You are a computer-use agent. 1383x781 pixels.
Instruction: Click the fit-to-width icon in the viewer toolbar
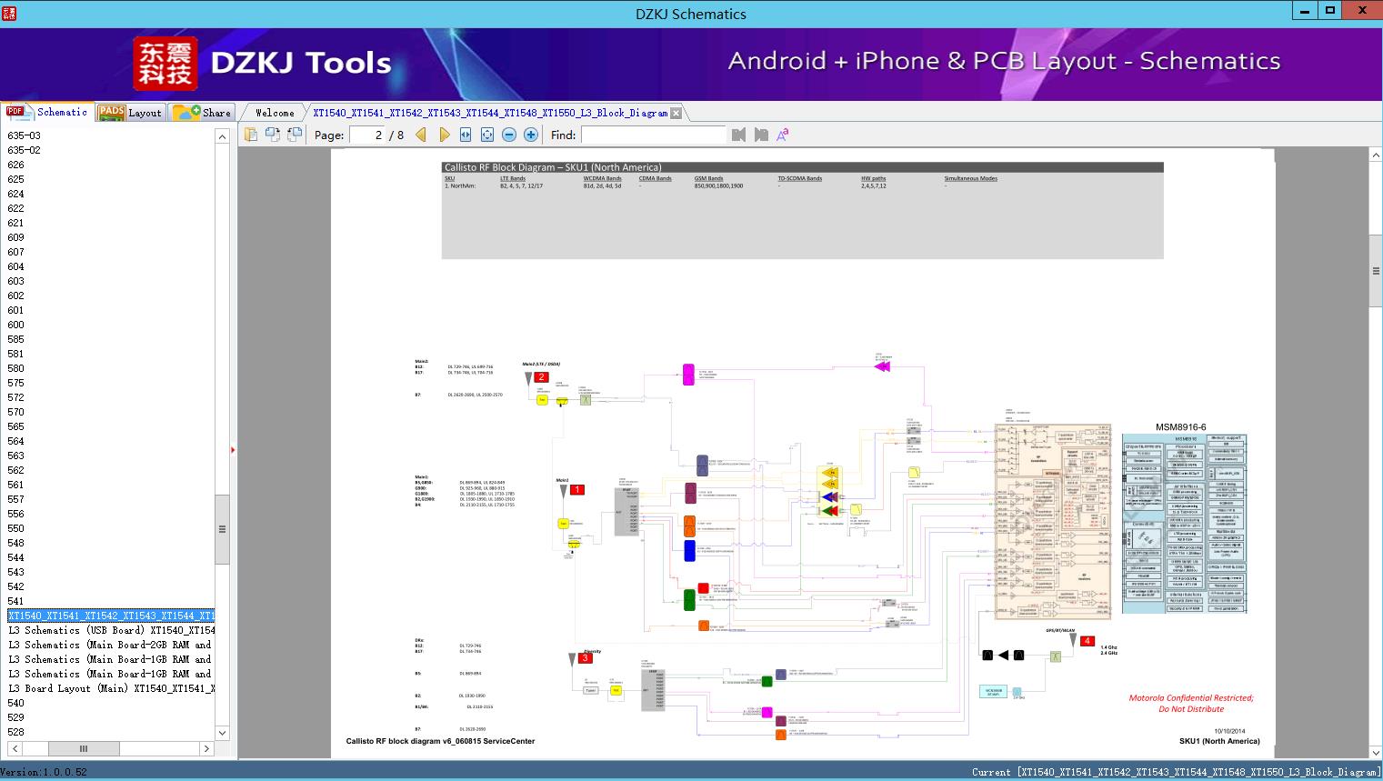click(x=466, y=135)
